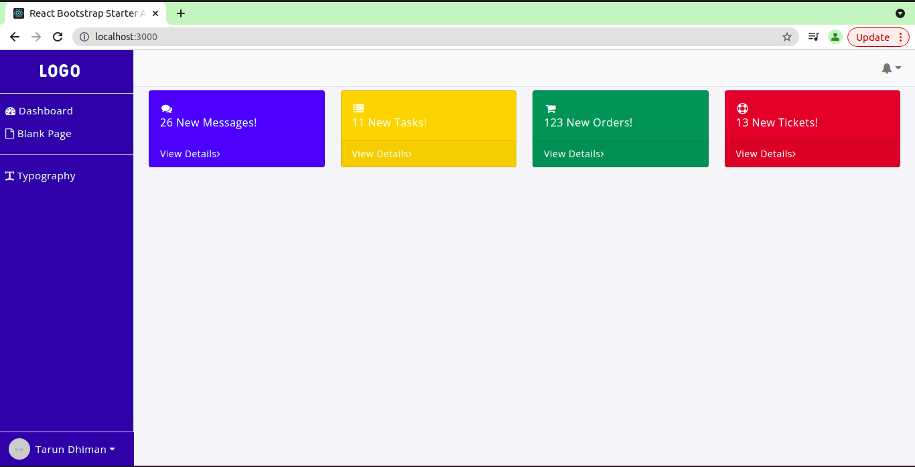Bookmark this page with the star icon
Screen dimensions: 915x467
click(787, 37)
